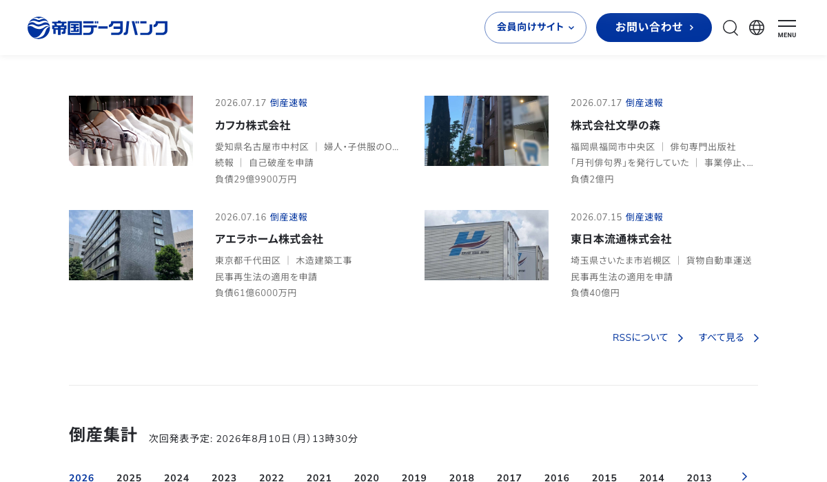This screenshot has width=827, height=482.
Task: Click the text 負債40億円
Action: [x=595, y=293]
